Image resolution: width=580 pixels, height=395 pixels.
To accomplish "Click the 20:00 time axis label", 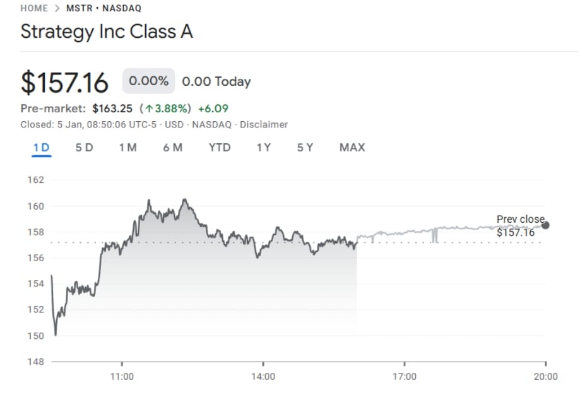I will pos(545,377).
